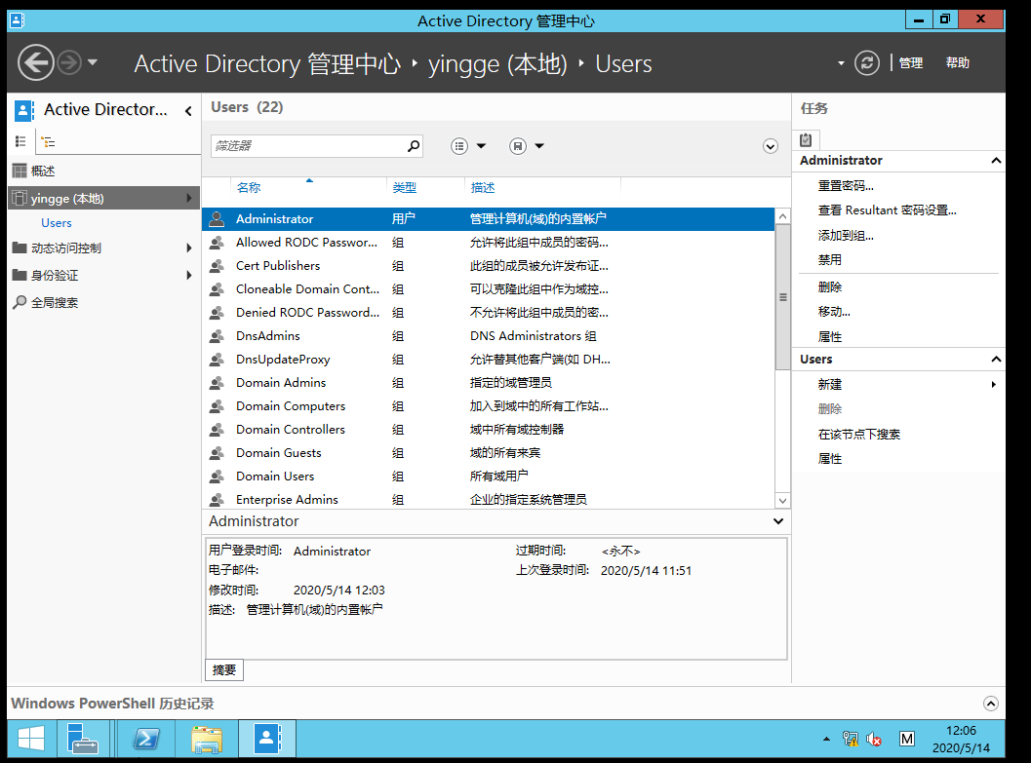
Task: Click the Domain Users group icon
Action: point(217,477)
